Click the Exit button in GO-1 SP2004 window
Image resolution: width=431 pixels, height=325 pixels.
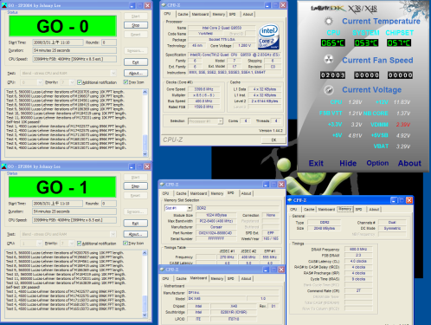(136, 223)
